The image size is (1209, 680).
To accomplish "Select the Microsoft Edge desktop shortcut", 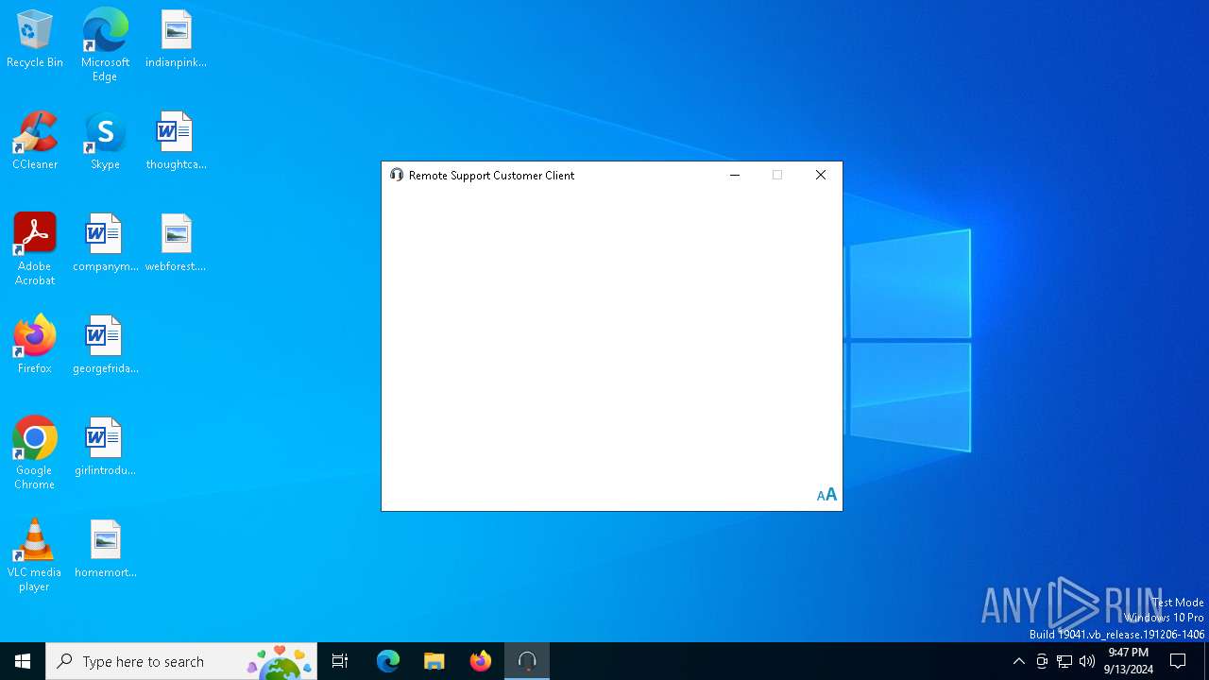I will 105,45.
